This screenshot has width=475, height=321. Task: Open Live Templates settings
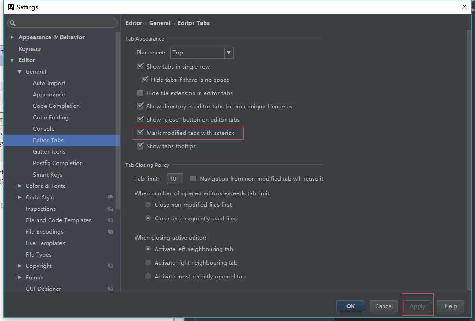tap(45, 243)
